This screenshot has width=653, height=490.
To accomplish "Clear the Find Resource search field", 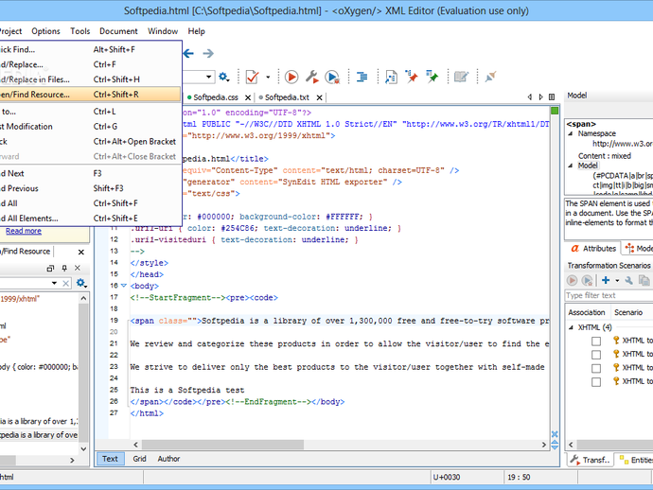I will [66, 284].
